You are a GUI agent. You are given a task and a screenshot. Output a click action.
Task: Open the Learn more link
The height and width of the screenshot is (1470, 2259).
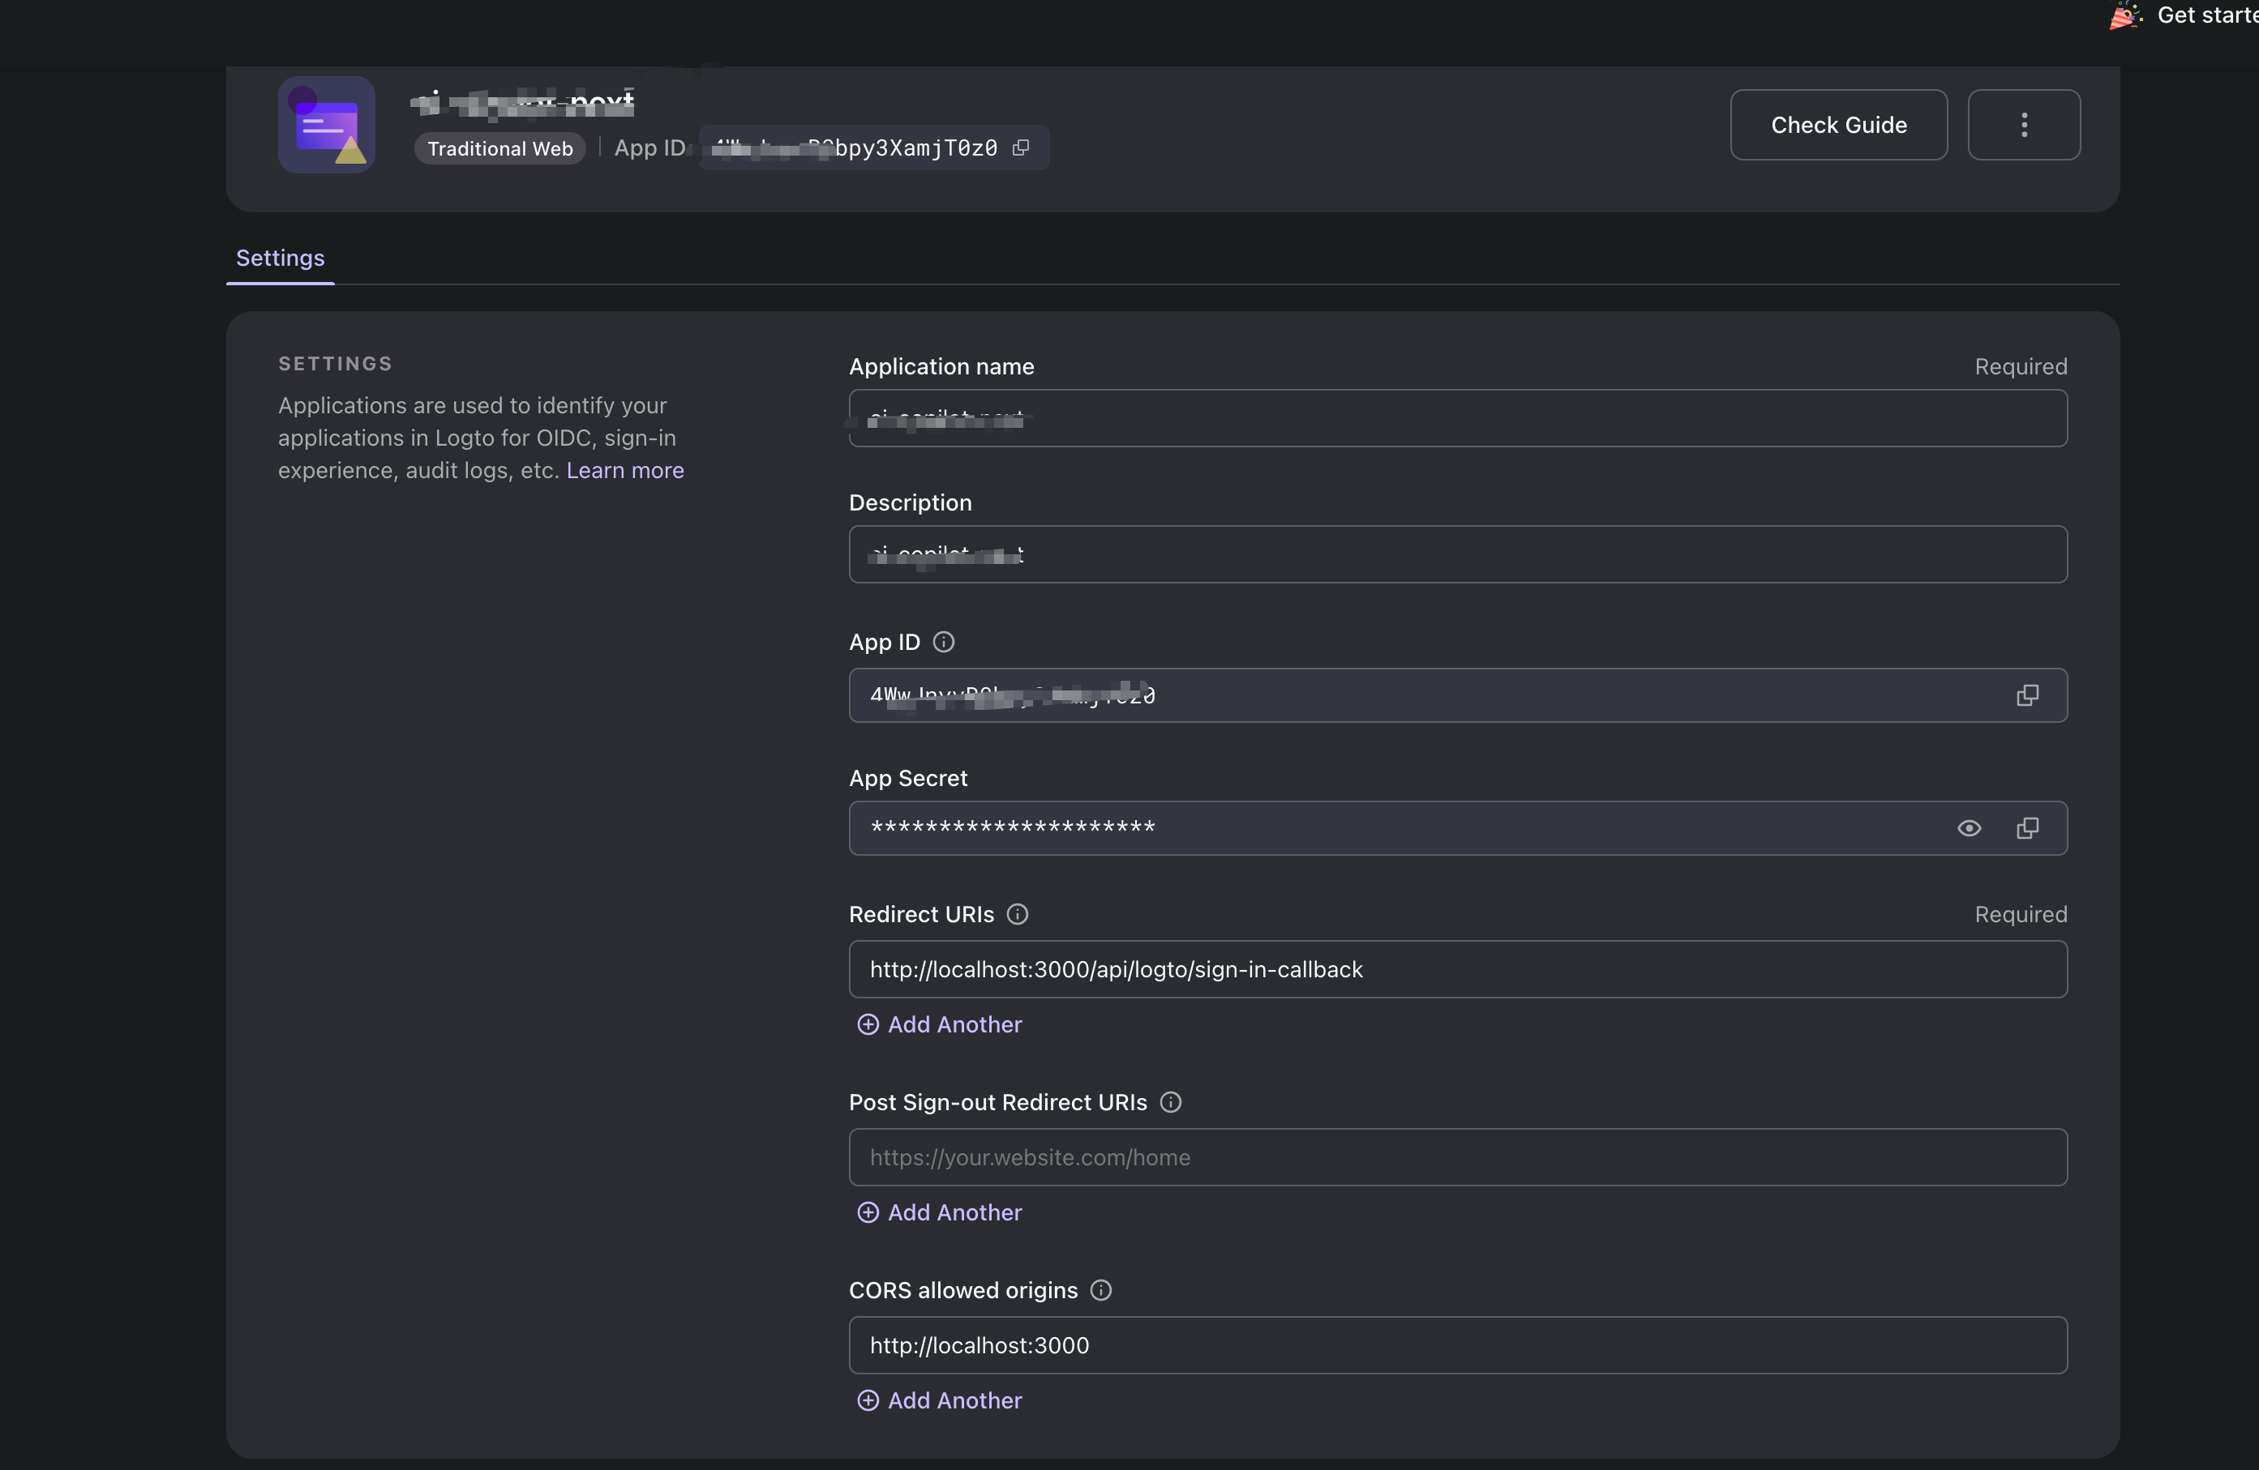point(624,470)
